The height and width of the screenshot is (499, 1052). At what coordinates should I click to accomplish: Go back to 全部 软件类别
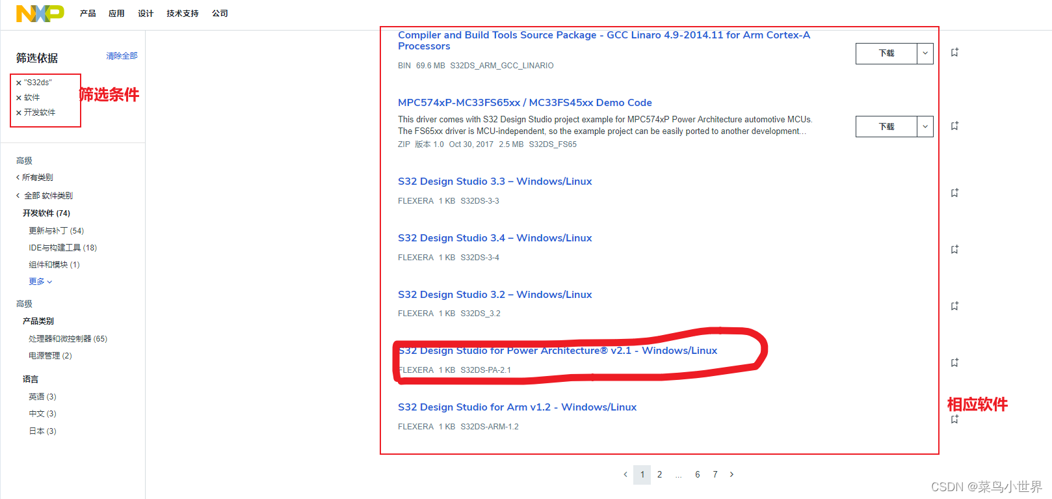(44, 196)
